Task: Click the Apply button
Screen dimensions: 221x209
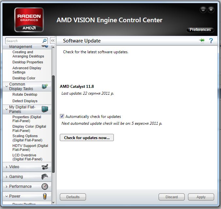Action: pyautogui.click(x=201, y=197)
